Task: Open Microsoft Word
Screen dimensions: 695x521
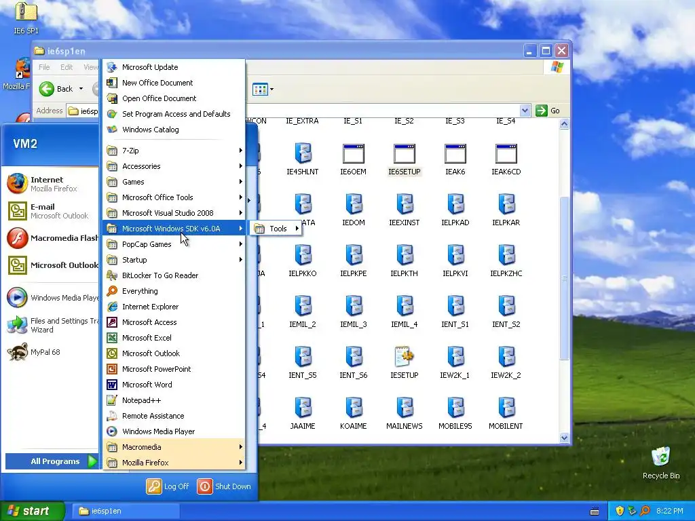Action: [174, 385]
